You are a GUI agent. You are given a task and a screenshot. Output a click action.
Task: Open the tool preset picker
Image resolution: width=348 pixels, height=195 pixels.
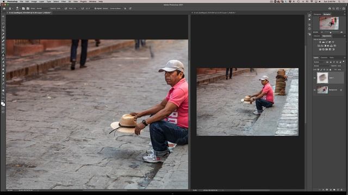coord(11,9)
